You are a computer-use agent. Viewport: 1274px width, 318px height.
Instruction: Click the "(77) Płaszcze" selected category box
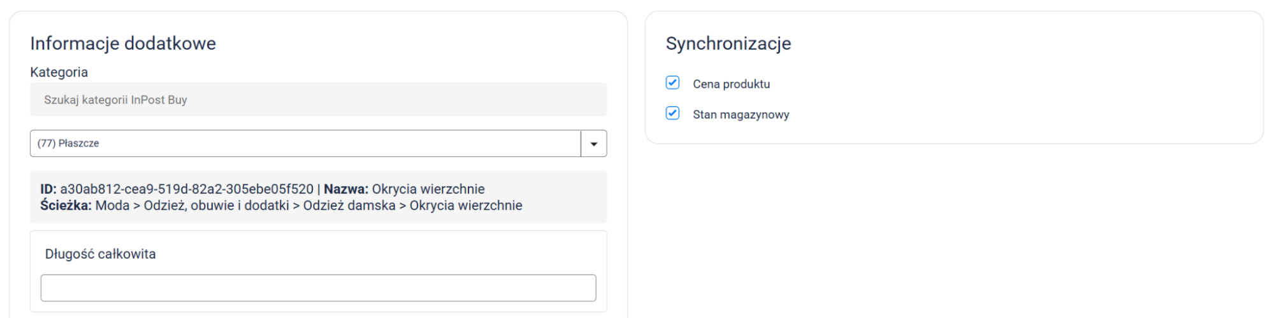[x=305, y=144]
